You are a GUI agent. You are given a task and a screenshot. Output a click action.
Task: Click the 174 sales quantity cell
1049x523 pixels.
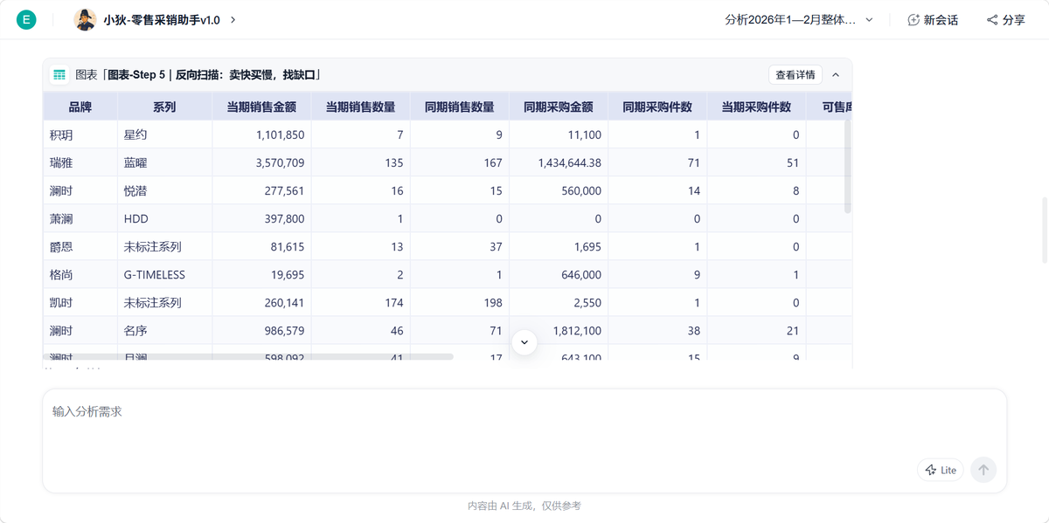(x=360, y=302)
